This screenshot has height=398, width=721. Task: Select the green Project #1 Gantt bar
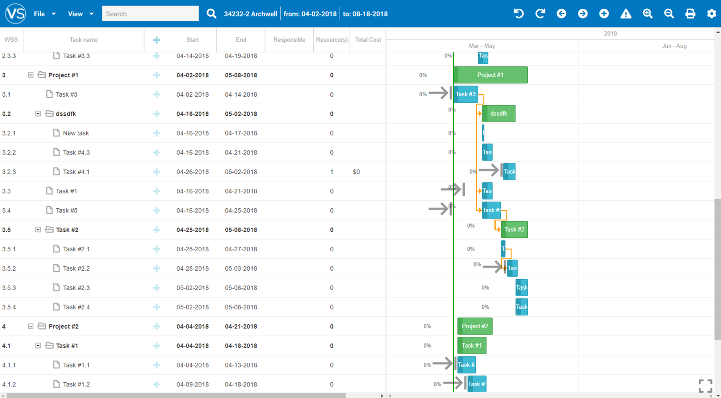click(x=490, y=75)
